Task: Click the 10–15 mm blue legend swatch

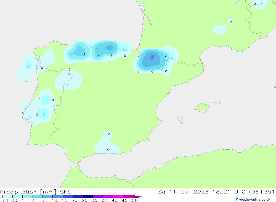Action: point(58,196)
